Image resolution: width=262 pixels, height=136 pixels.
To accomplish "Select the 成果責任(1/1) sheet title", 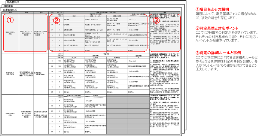I will pyautogui.click(x=10, y=10).
